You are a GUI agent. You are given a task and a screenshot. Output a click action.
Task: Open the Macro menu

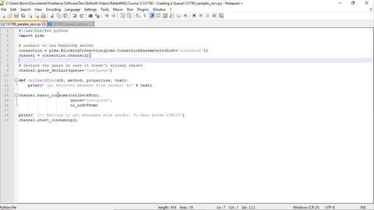(x=117, y=9)
